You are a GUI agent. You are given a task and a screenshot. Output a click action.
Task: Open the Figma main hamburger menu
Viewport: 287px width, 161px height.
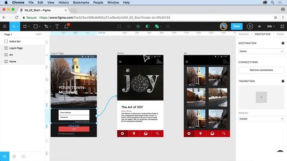(x=5, y=26)
